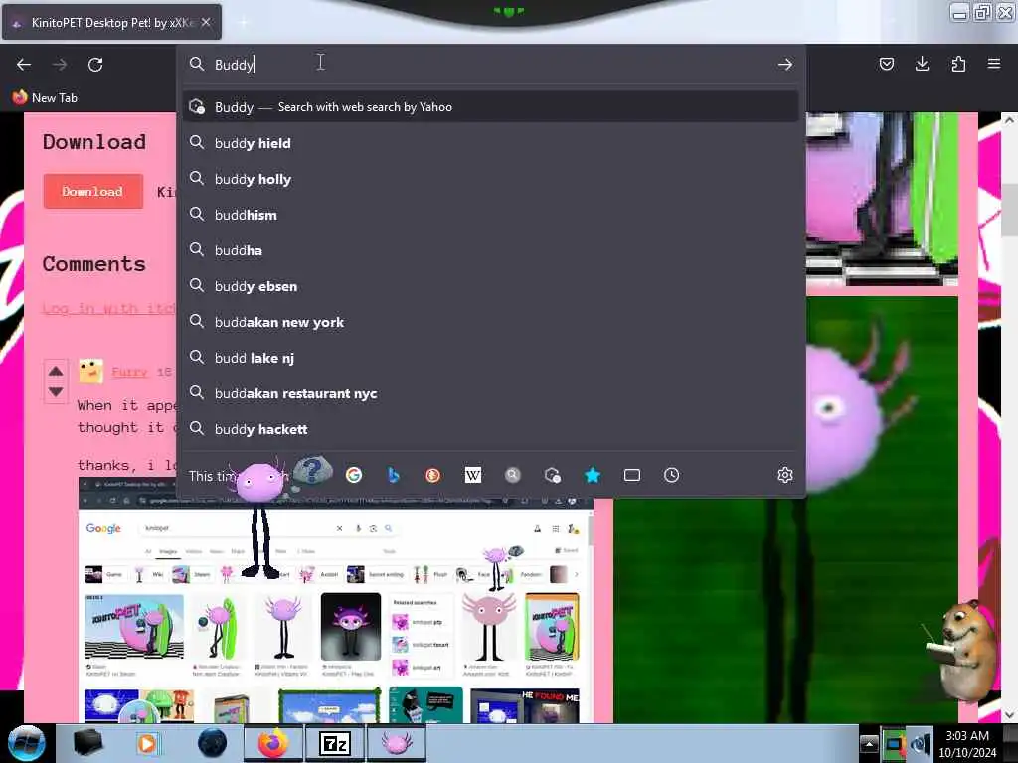Select Buddy Search with Yahoo suggestion
The image size is (1018, 763).
point(490,107)
